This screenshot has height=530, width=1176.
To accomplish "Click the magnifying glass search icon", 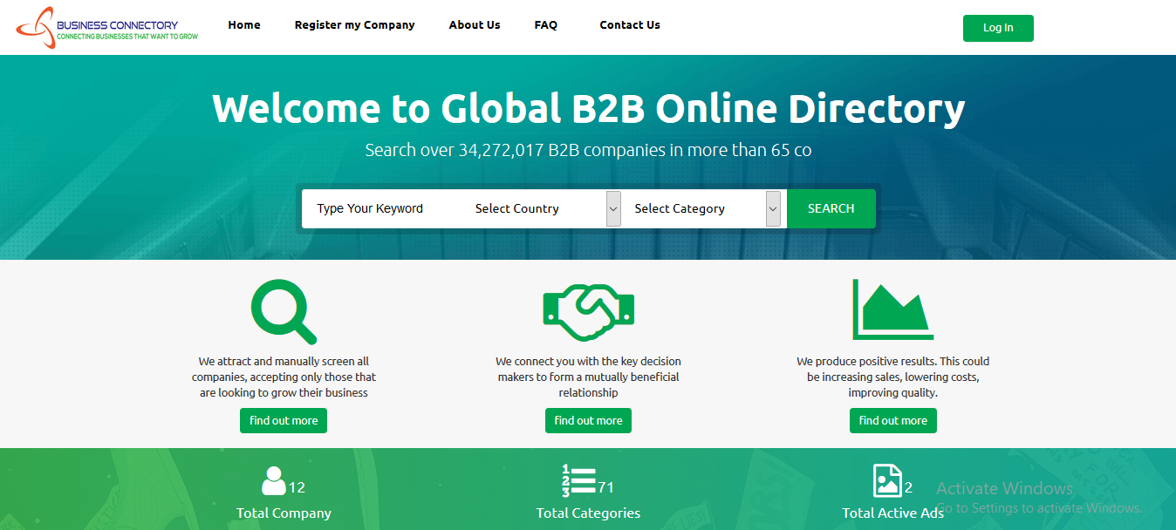I will click(283, 311).
